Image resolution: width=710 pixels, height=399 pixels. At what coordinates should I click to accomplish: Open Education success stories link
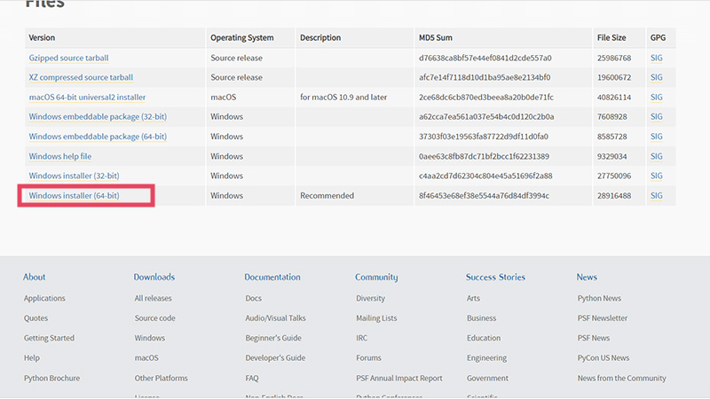[484, 338]
